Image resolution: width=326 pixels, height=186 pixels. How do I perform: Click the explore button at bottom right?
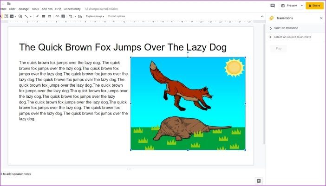tap(259, 181)
